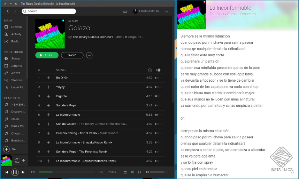
Task: Go forward with the right arrow
Action: coord(15,11)
